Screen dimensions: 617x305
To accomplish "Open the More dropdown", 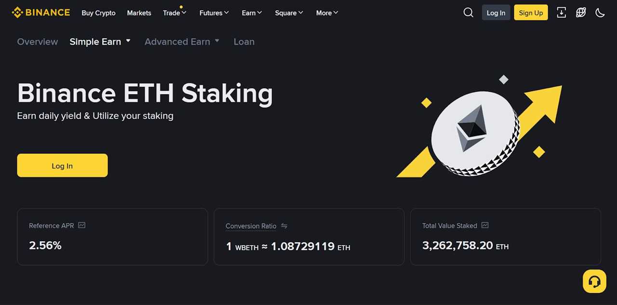I will coord(327,13).
